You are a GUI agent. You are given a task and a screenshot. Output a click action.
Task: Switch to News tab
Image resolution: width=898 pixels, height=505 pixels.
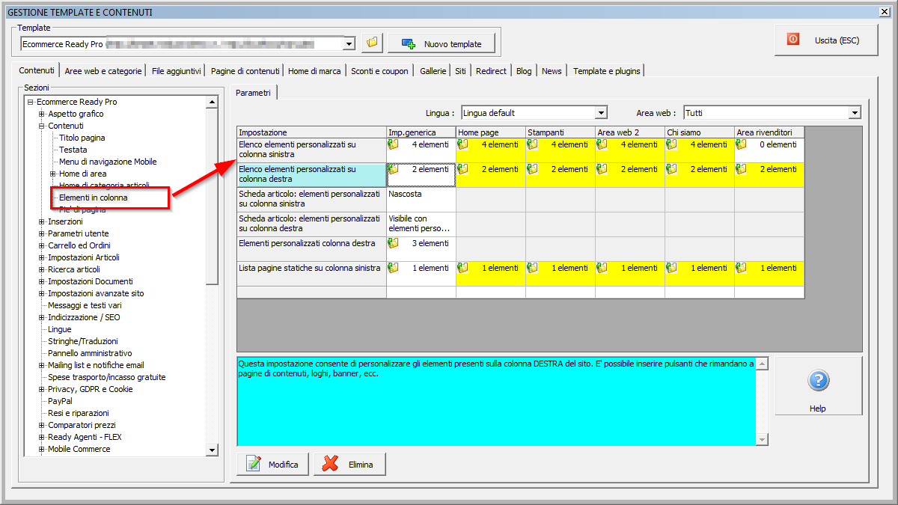point(552,71)
